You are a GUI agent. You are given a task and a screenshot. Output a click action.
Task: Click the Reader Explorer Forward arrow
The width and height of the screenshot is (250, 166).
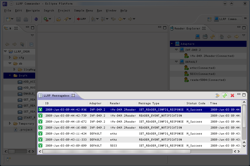tap(237, 37)
